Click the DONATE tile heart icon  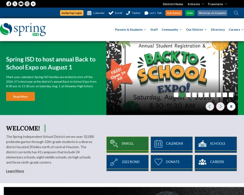coord(158,162)
